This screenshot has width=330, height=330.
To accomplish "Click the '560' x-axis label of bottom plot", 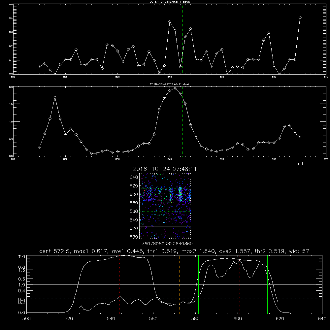I will pyautogui.click(x=153, y=319).
